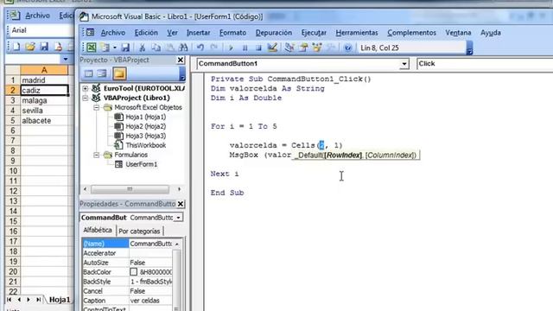This screenshot has width=553, height=311.
Task: Open the Archivo menu in Visual Basic
Action: 113,33
